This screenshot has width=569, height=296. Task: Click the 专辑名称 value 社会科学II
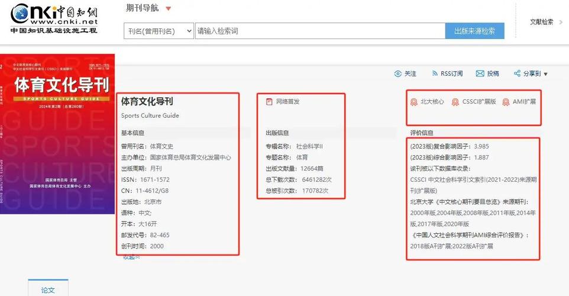coord(309,146)
